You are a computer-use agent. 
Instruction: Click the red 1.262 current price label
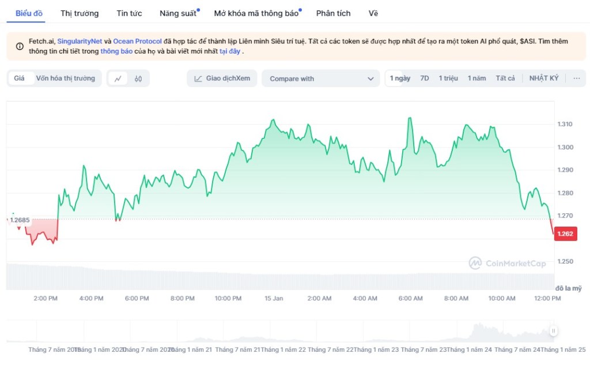click(566, 234)
